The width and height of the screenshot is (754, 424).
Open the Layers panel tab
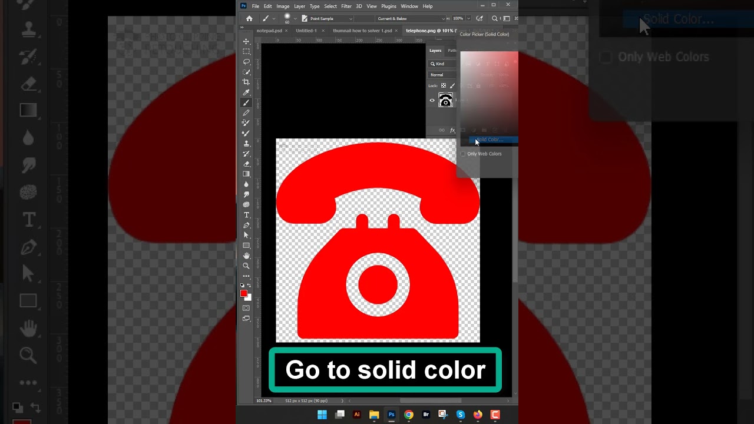(x=435, y=51)
